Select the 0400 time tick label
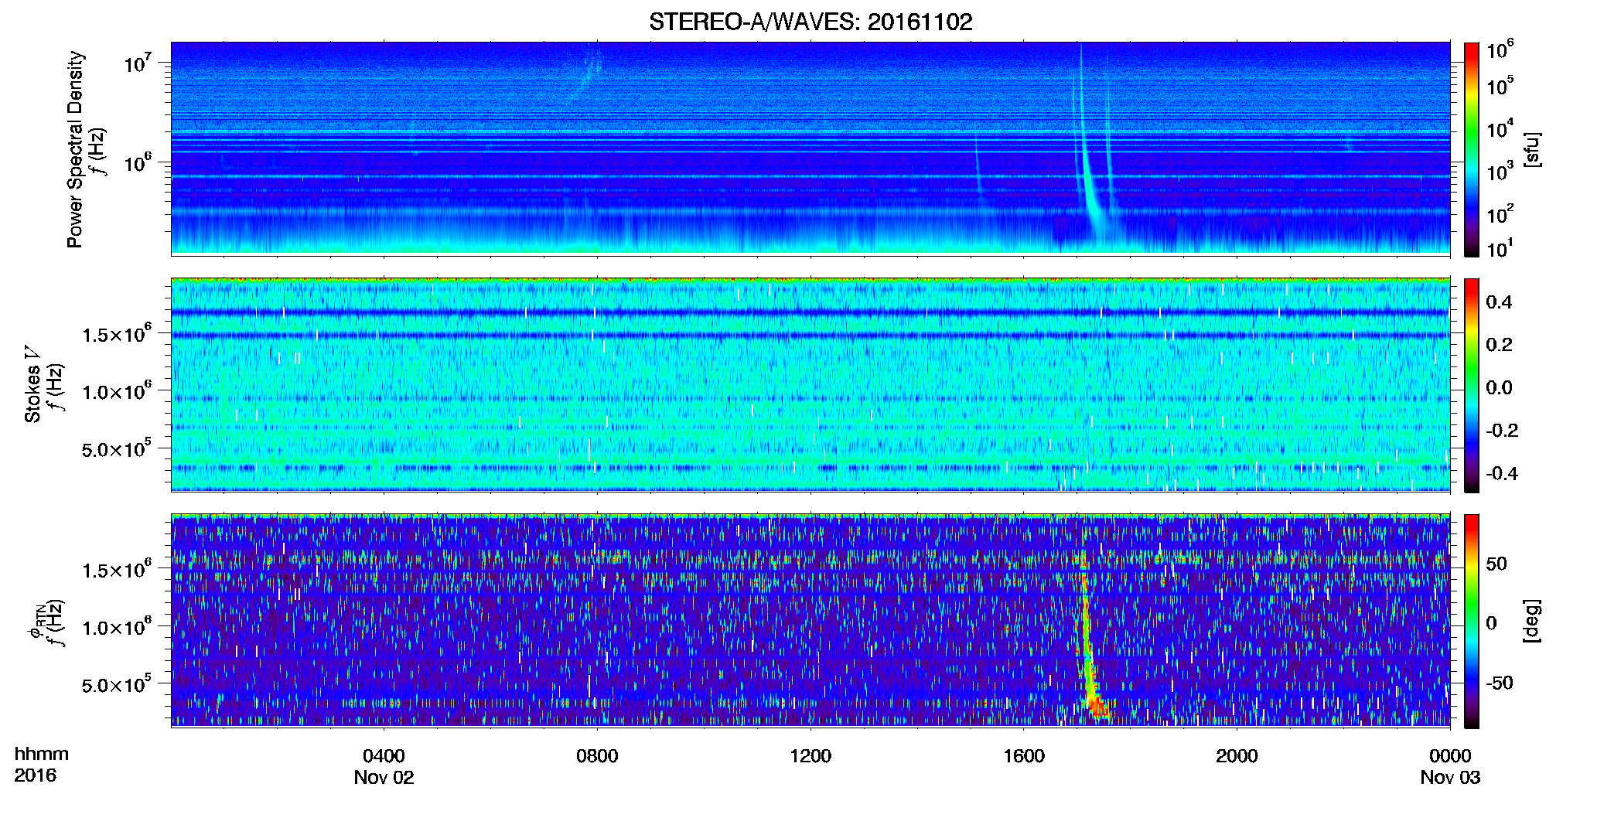 [384, 756]
